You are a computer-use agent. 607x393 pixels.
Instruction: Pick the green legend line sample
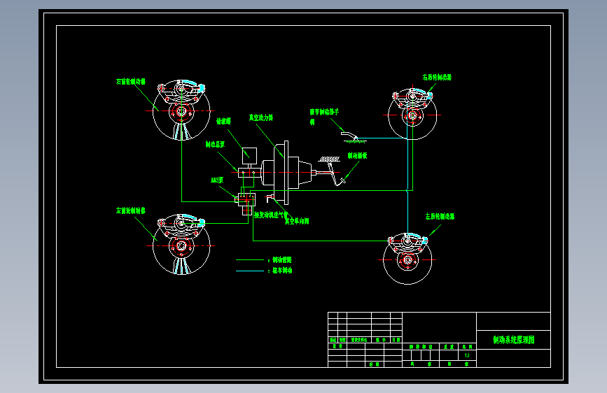point(250,260)
